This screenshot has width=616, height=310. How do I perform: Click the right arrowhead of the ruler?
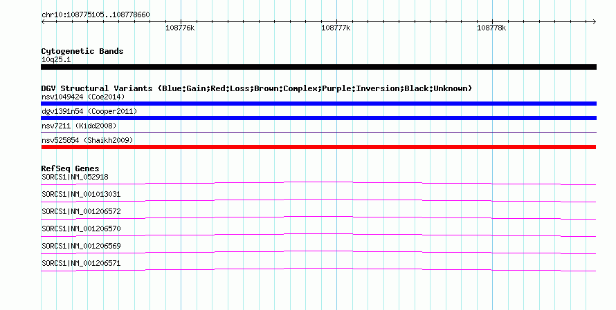594,22
